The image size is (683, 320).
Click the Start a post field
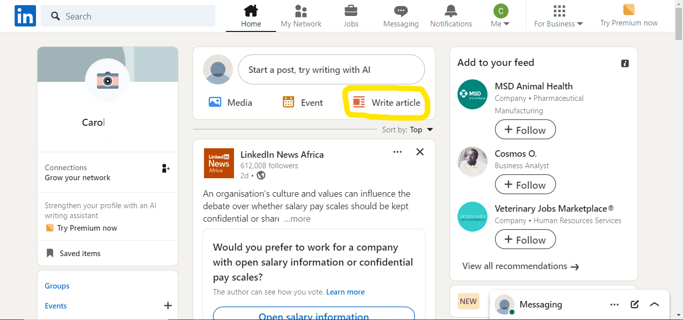(x=331, y=70)
